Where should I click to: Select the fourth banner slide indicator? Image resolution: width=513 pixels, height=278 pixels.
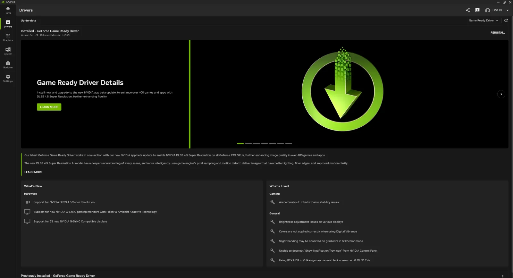coord(265,144)
